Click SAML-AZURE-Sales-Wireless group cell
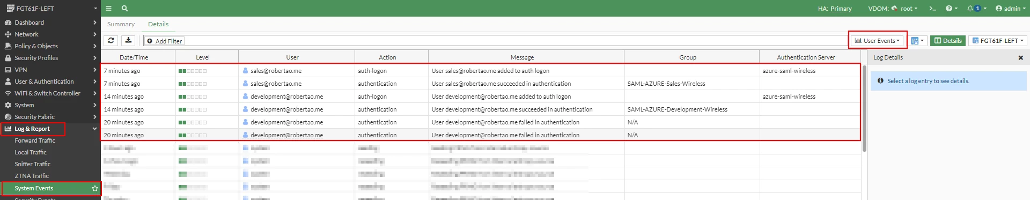Screen dimensions: 1030x200 [x=691, y=84]
